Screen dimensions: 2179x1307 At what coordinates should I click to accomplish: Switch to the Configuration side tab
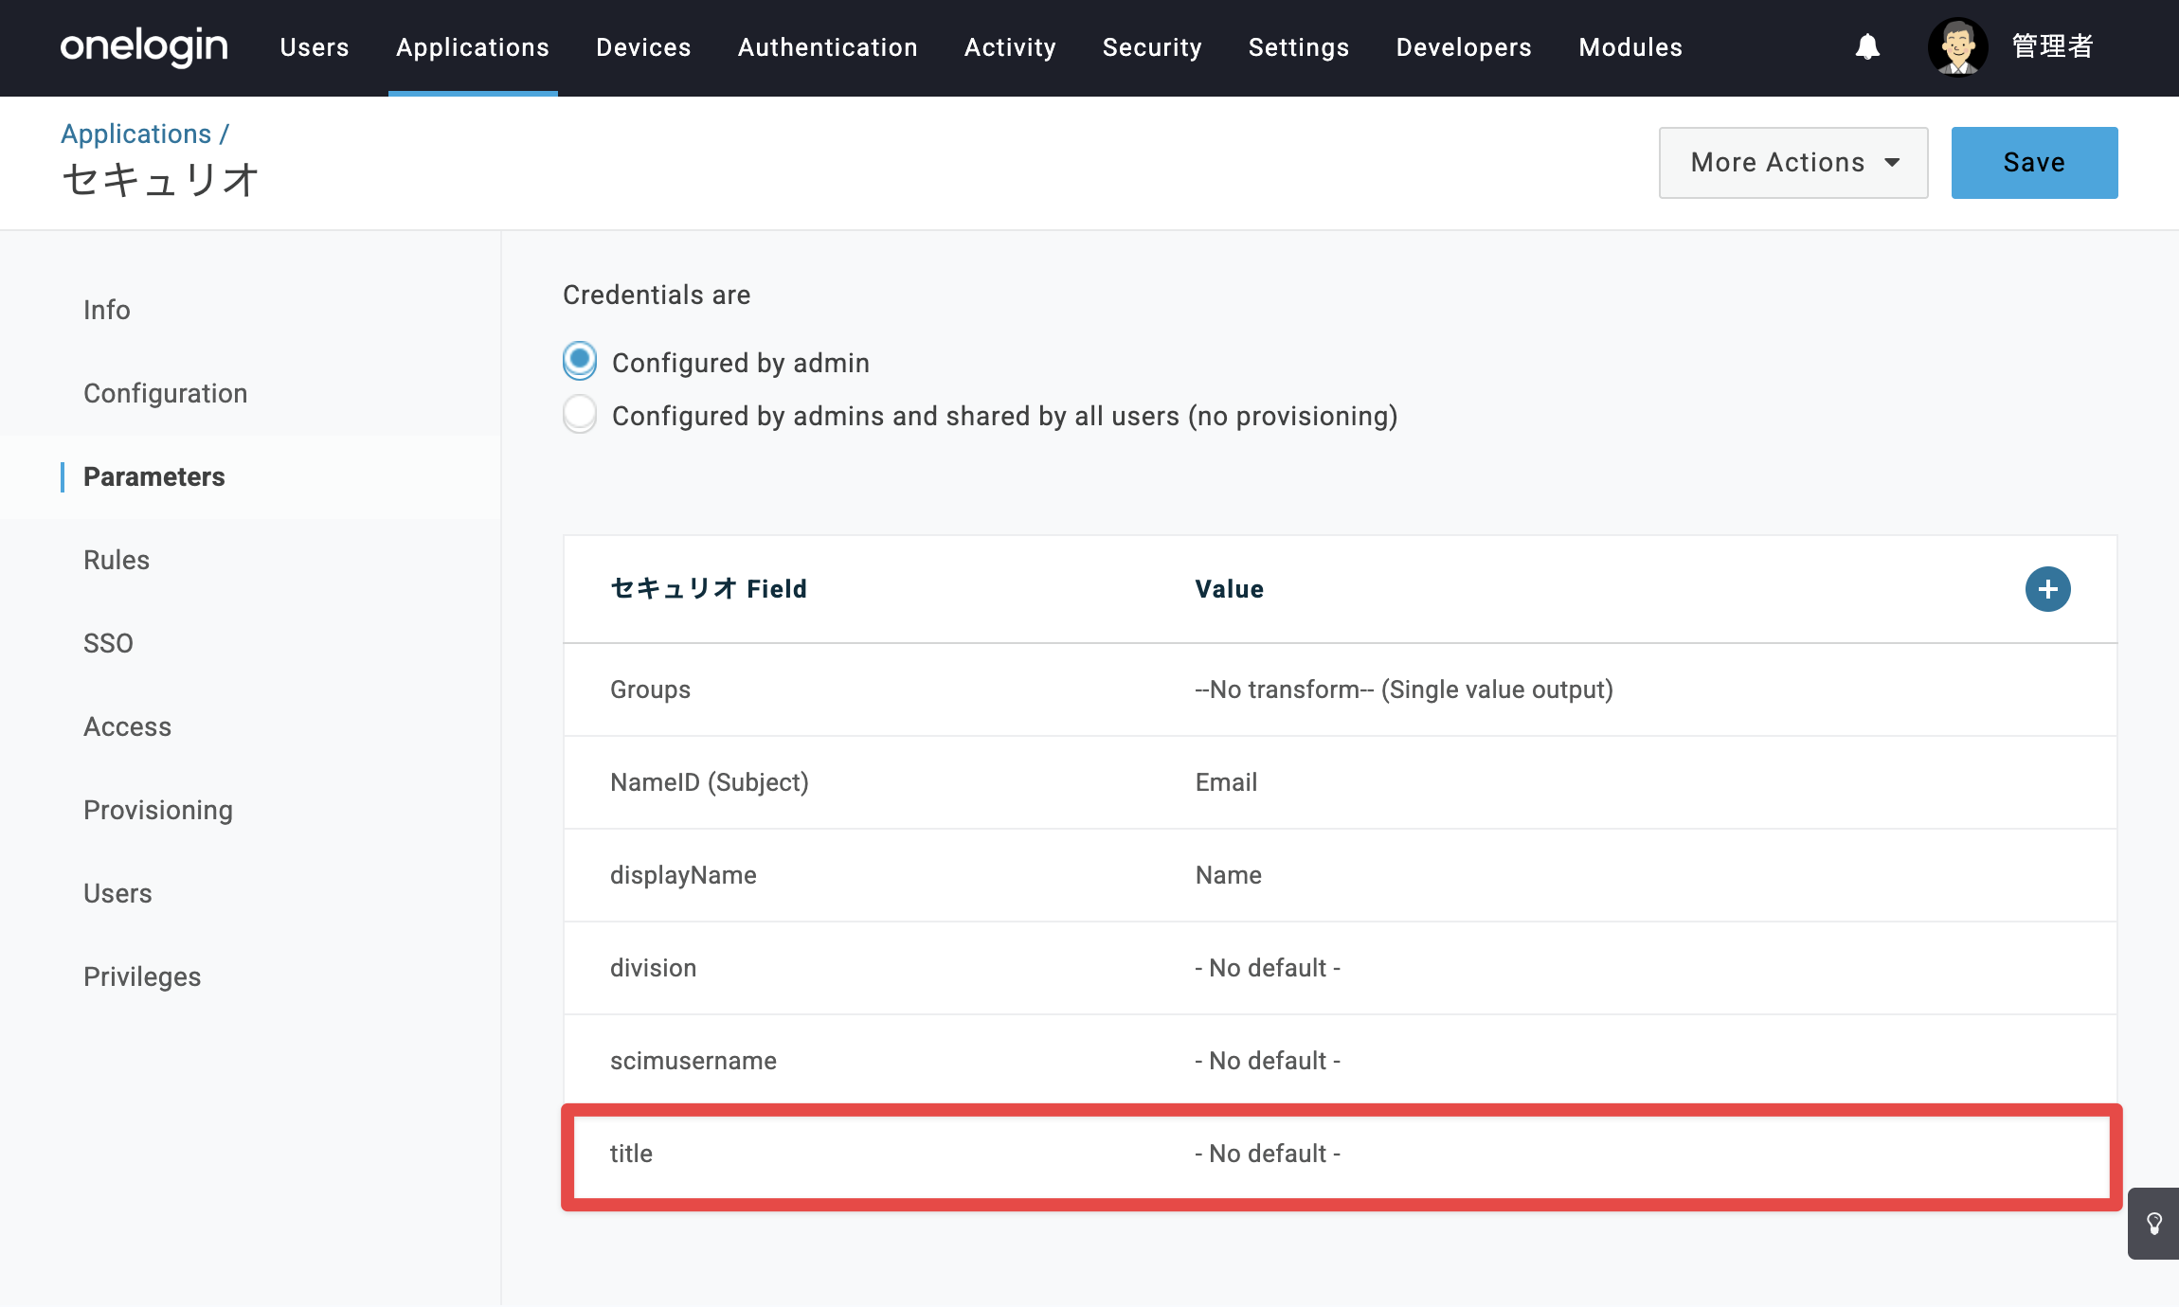pos(165,393)
